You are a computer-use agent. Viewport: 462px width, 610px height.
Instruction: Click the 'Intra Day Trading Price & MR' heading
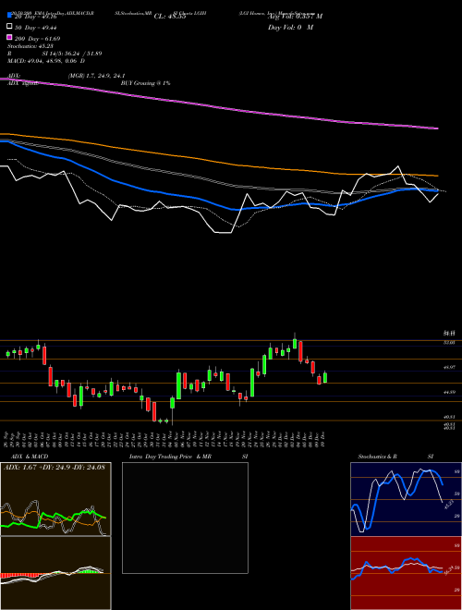point(170,457)
